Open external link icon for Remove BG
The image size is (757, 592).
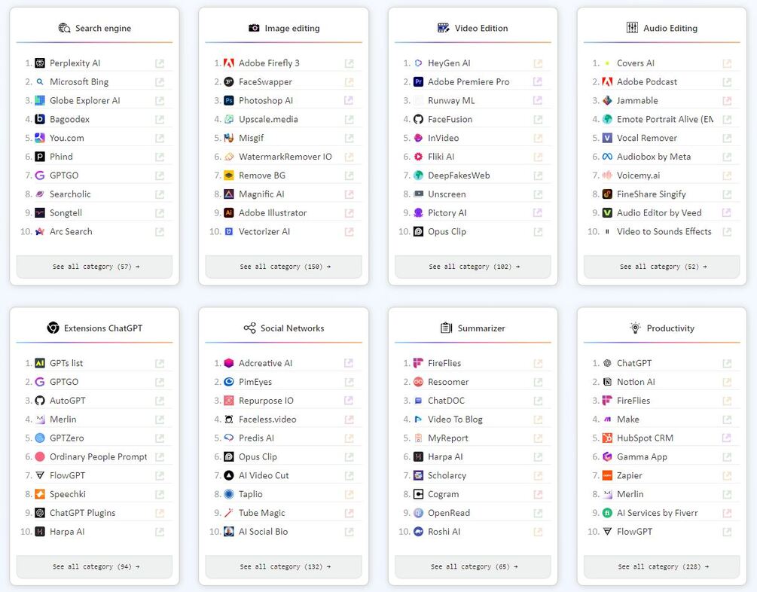[349, 175]
